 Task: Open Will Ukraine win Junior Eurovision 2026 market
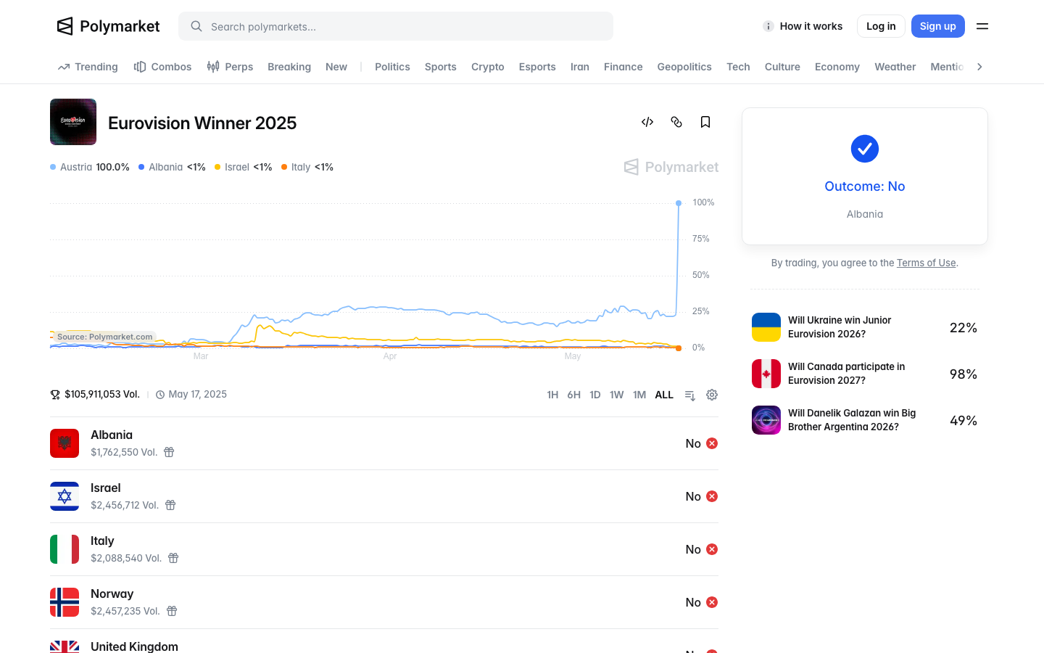tap(865, 327)
